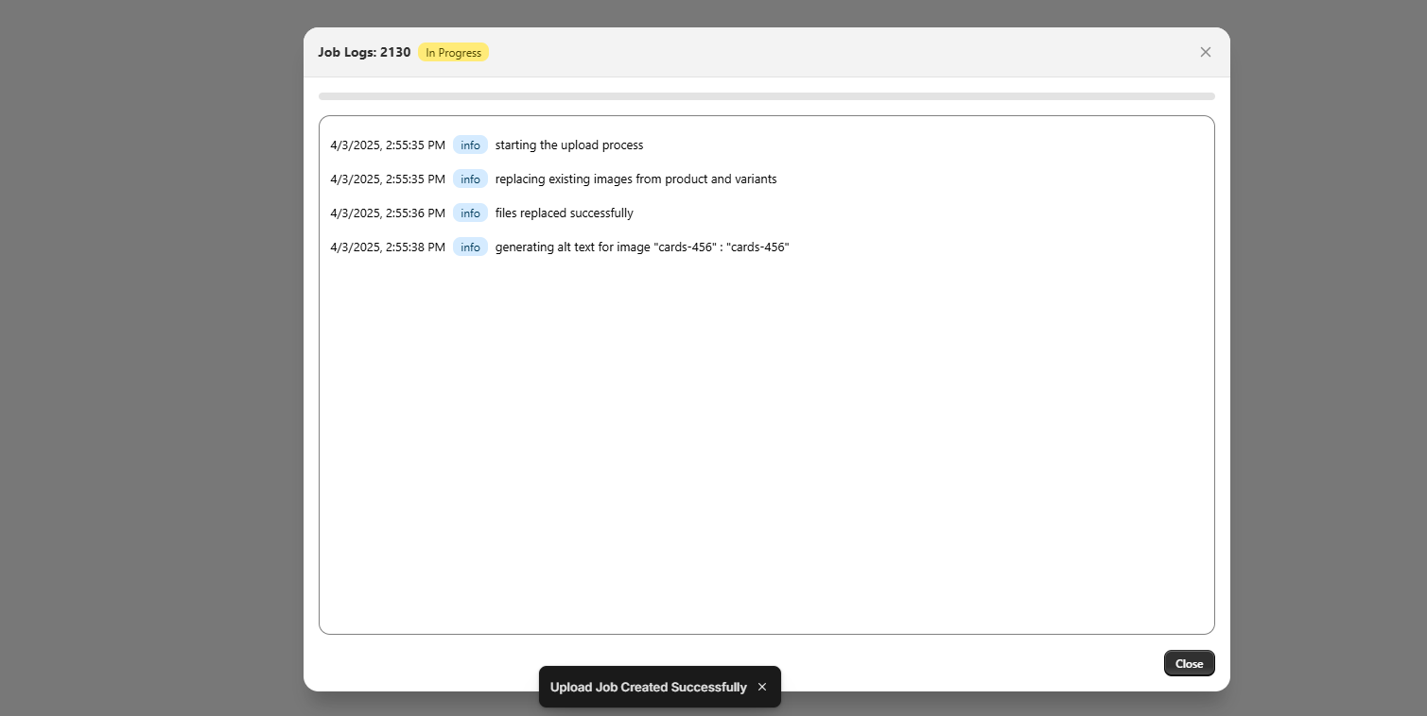The width and height of the screenshot is (1427, 716).
Task: Click the X to close the Job Logs dialog
Action: (1205, 52)
